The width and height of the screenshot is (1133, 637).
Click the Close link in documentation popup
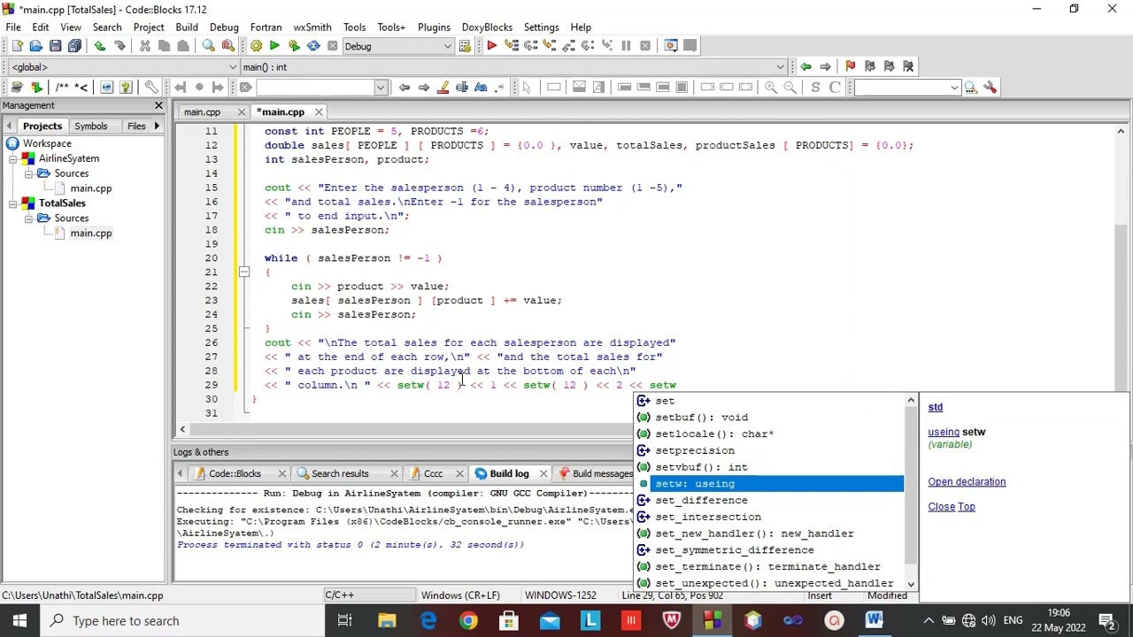(x=941, y=507)
